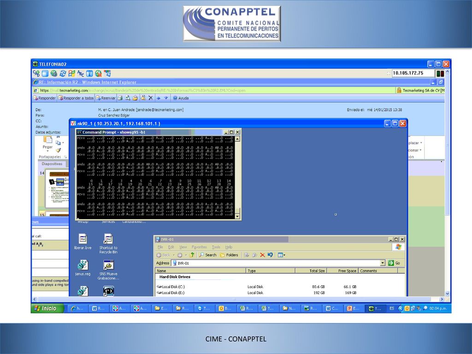The height and width of the screenshot is (354, 472).
Task: Go to next message with down arrow
Action: pyautogui.click(x=166, y=98)
